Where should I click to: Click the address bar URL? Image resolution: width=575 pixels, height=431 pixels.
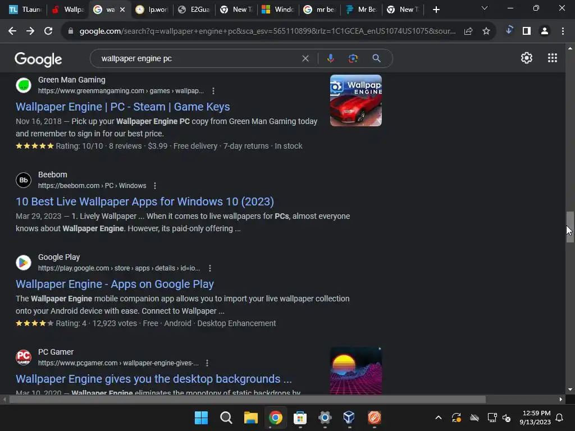268,31
